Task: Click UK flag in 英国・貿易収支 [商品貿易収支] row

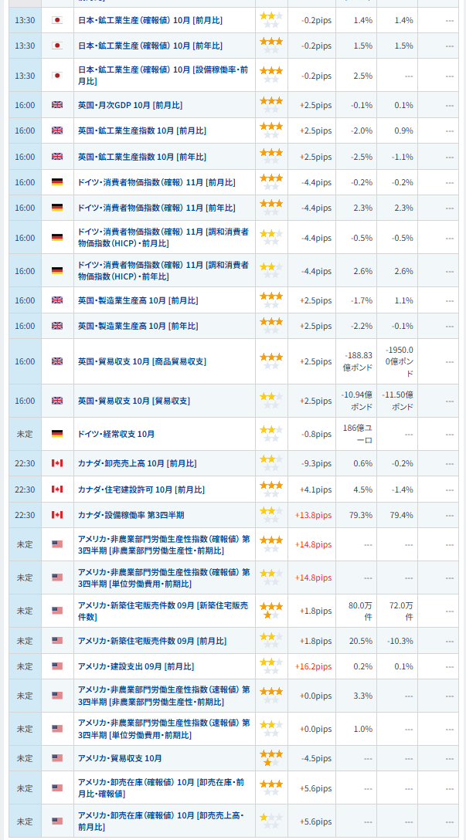Action: [x=56, y=361]
